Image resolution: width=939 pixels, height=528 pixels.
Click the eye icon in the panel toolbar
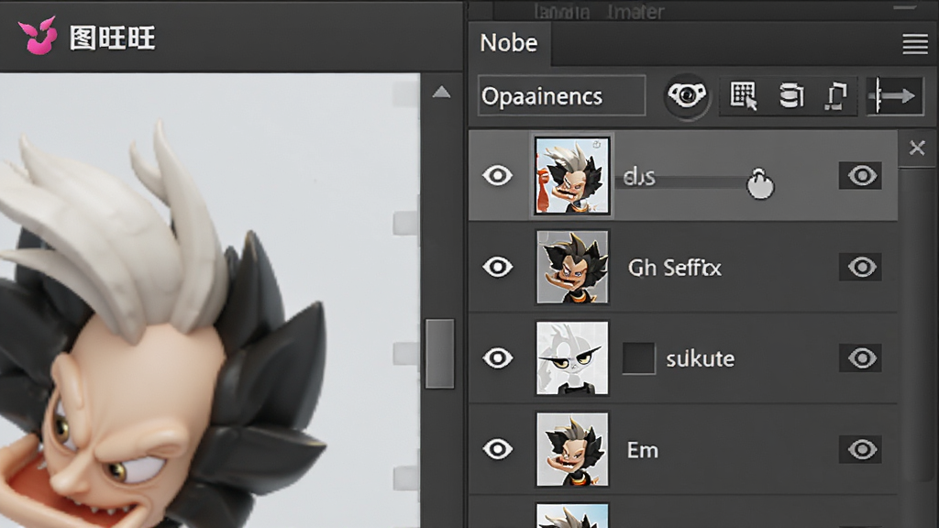tap(687, 95)
